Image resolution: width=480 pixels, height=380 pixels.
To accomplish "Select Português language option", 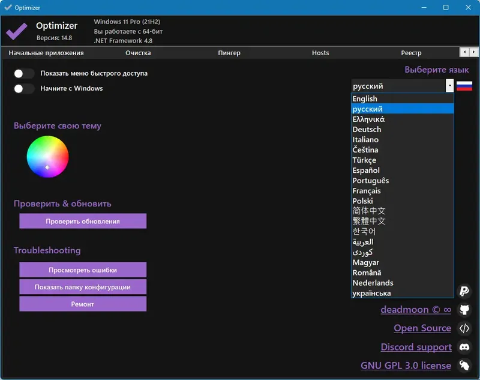I will pyautogui.click(x=402, y=180).
